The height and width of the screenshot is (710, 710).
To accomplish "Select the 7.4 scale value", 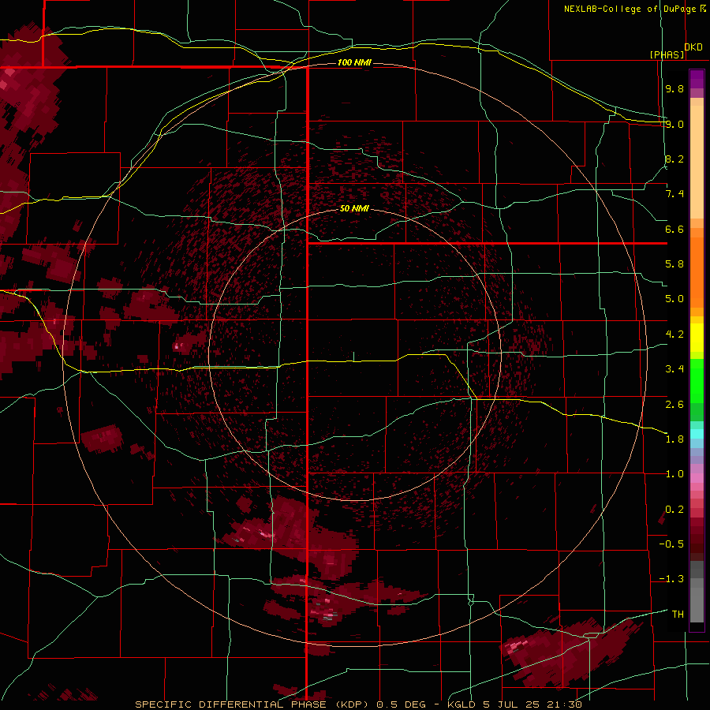I will coord(674,194).
